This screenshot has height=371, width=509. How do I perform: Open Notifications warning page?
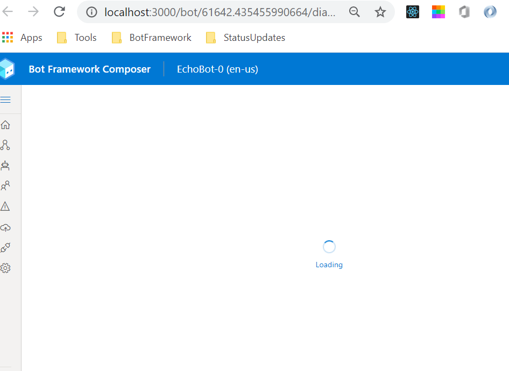point(5,206)
